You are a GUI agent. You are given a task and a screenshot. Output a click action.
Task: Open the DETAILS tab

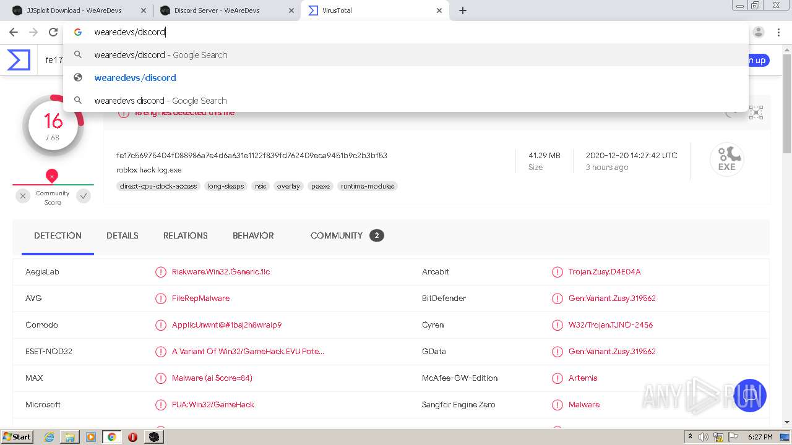[x=123, y=235]
